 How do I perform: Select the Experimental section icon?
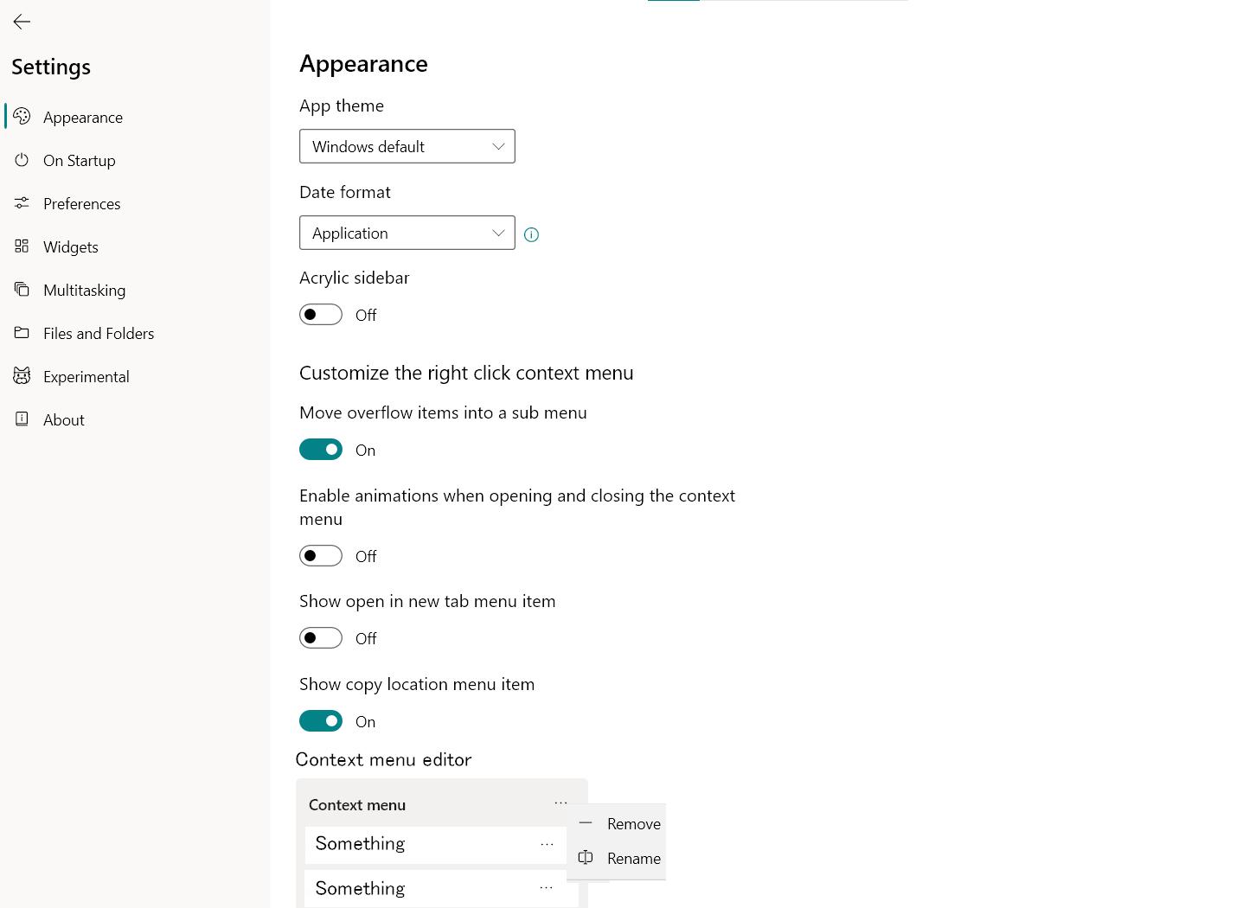[22, 376]
